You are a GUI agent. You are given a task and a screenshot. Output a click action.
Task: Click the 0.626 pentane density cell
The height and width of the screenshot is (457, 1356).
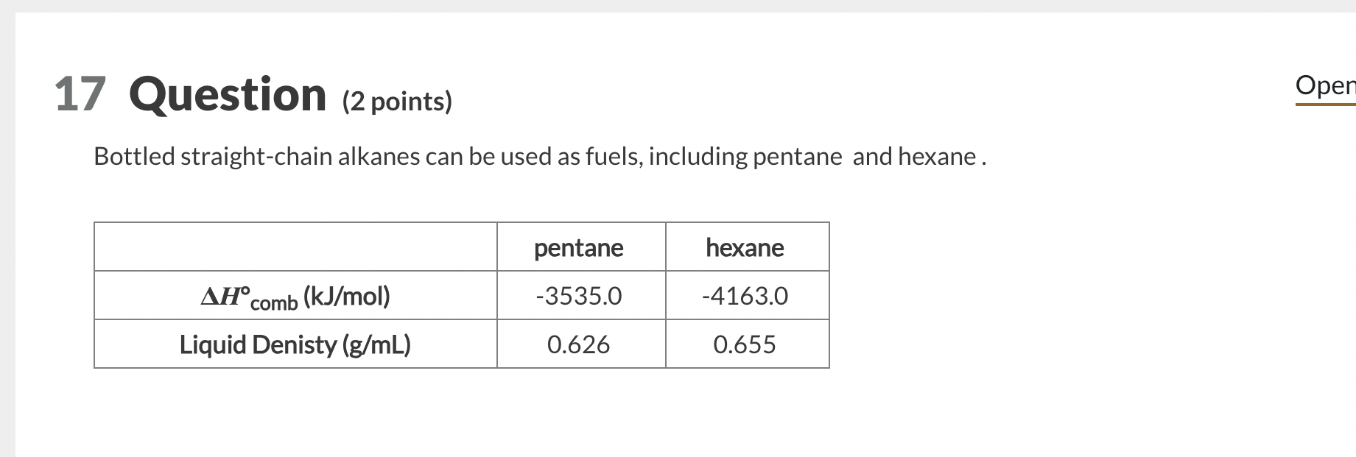pos(579,344)
